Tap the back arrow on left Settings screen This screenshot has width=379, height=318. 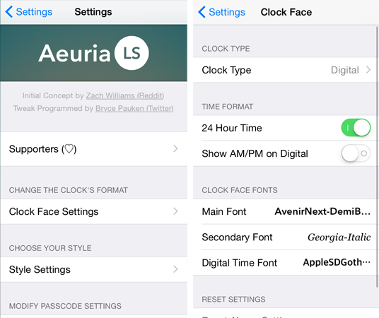pyautogui.click(x=9, y=12)
